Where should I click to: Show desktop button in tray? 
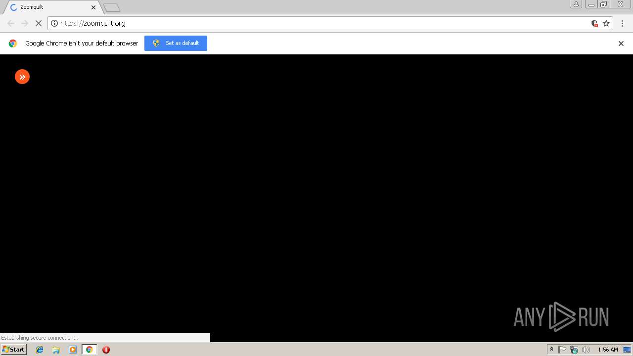pos(627,350)
